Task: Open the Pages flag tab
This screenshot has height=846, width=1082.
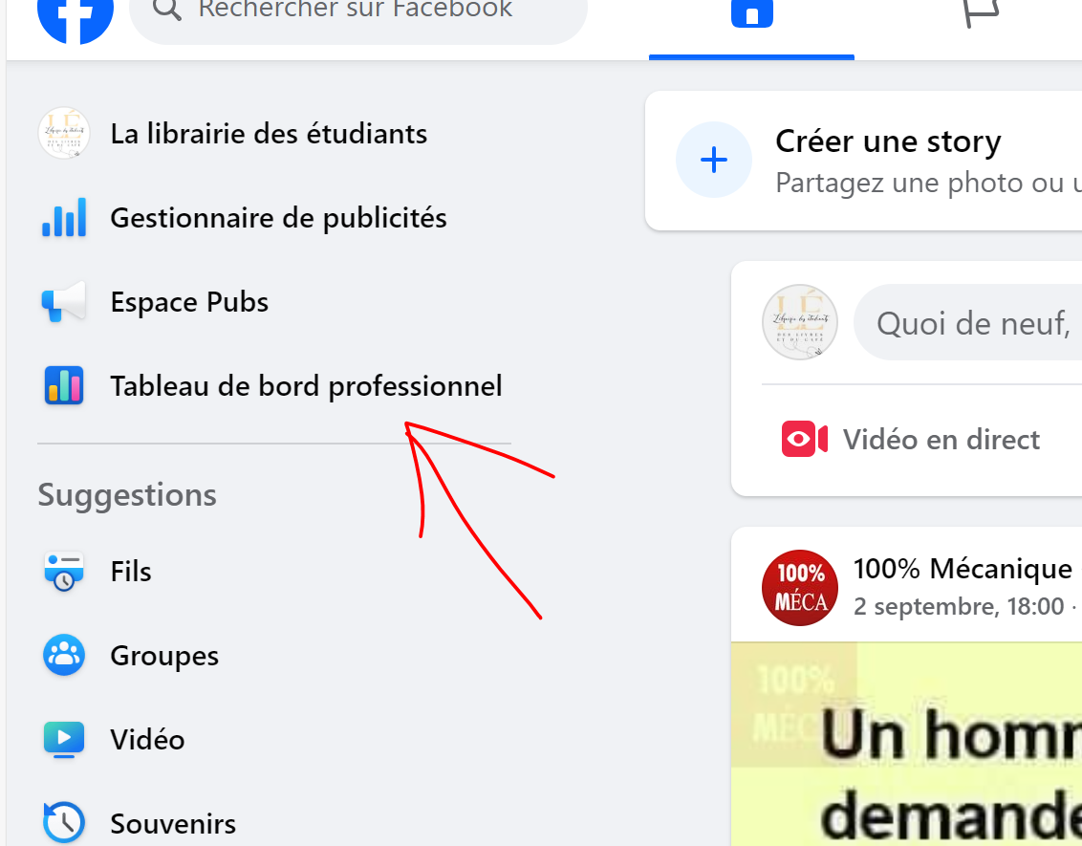Action: [982, 12]
